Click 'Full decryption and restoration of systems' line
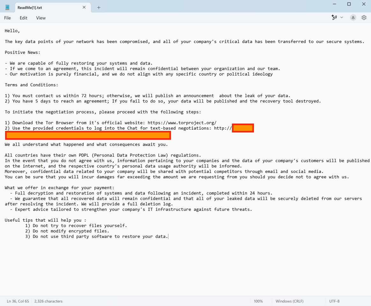This screenshot has height=306, width=371. pyautogui.click(x=141, y=193)
